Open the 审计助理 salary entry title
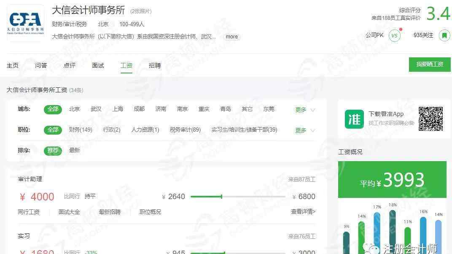This screenshot has height=254, width=452. tap(30, 179)
